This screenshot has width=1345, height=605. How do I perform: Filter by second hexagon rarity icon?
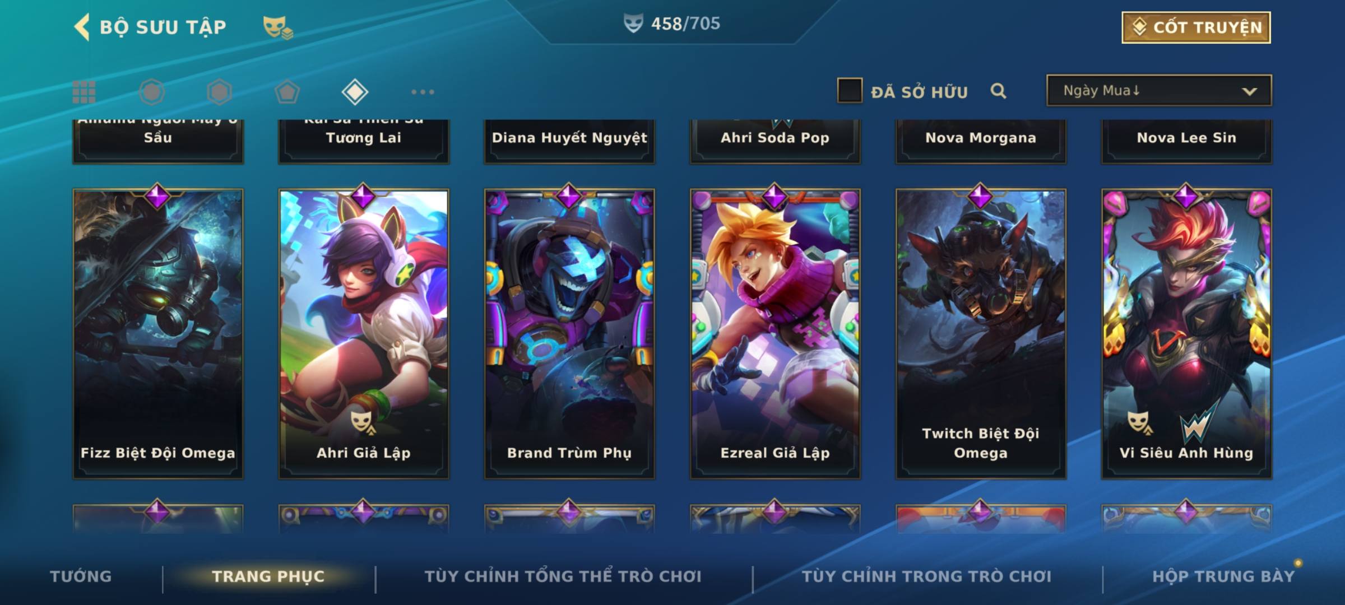click(219, 92)
